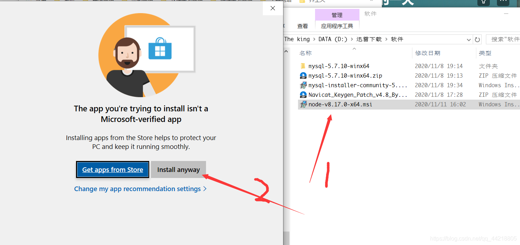Open the 应用程序工具 ribbon tab
The width and height of the screenshot is (520, 245).
pyautogui.click(x=337, y=26)
